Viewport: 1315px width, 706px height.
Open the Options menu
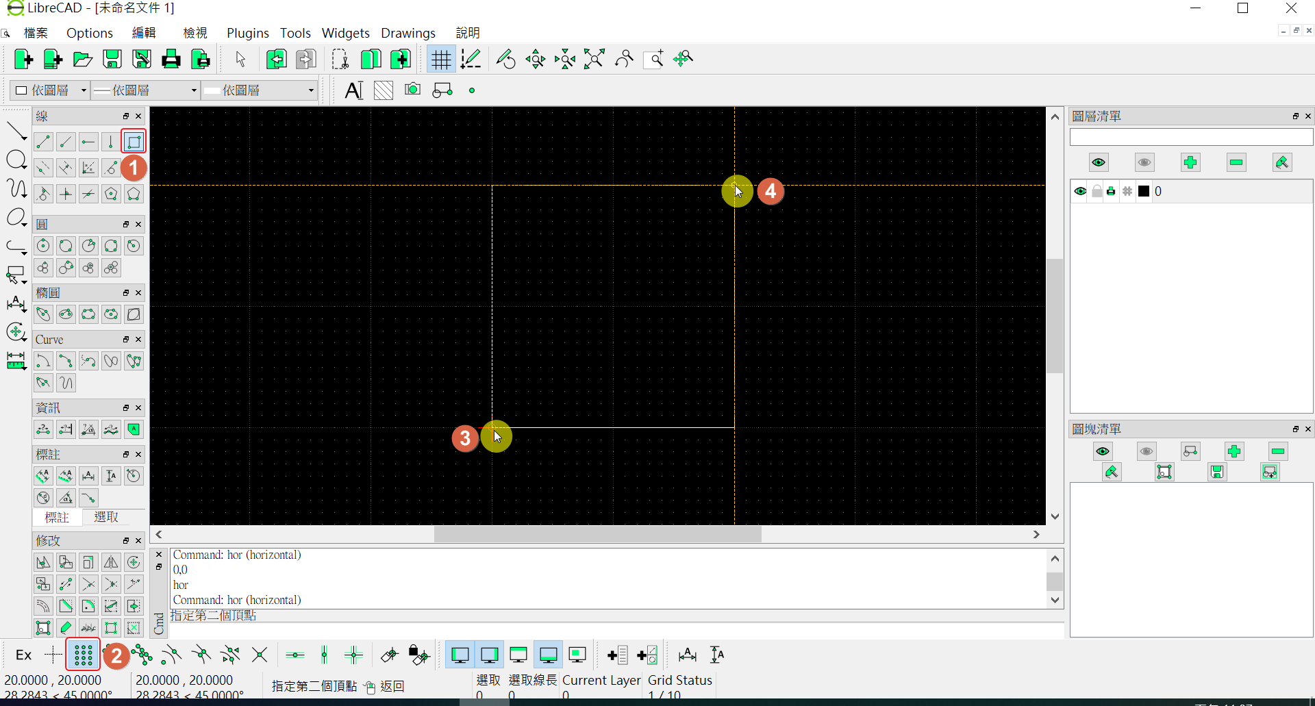(x=90, y=33)
